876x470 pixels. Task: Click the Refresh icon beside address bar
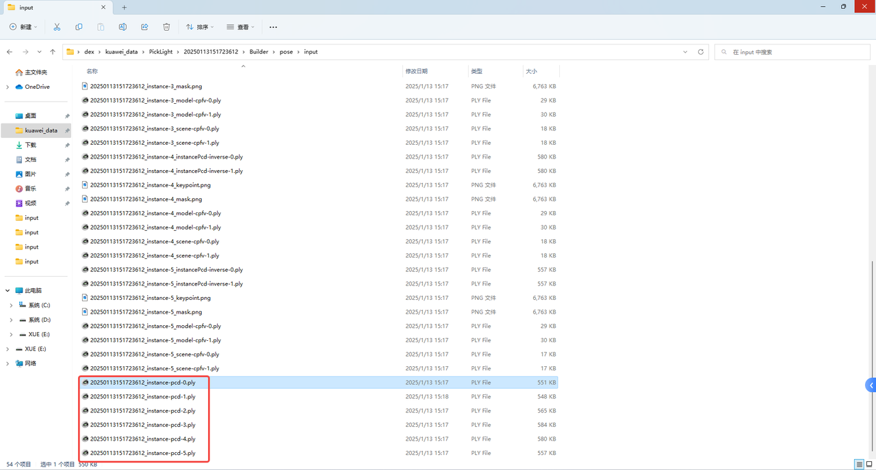pyautogui.click(x=700, y=52)
